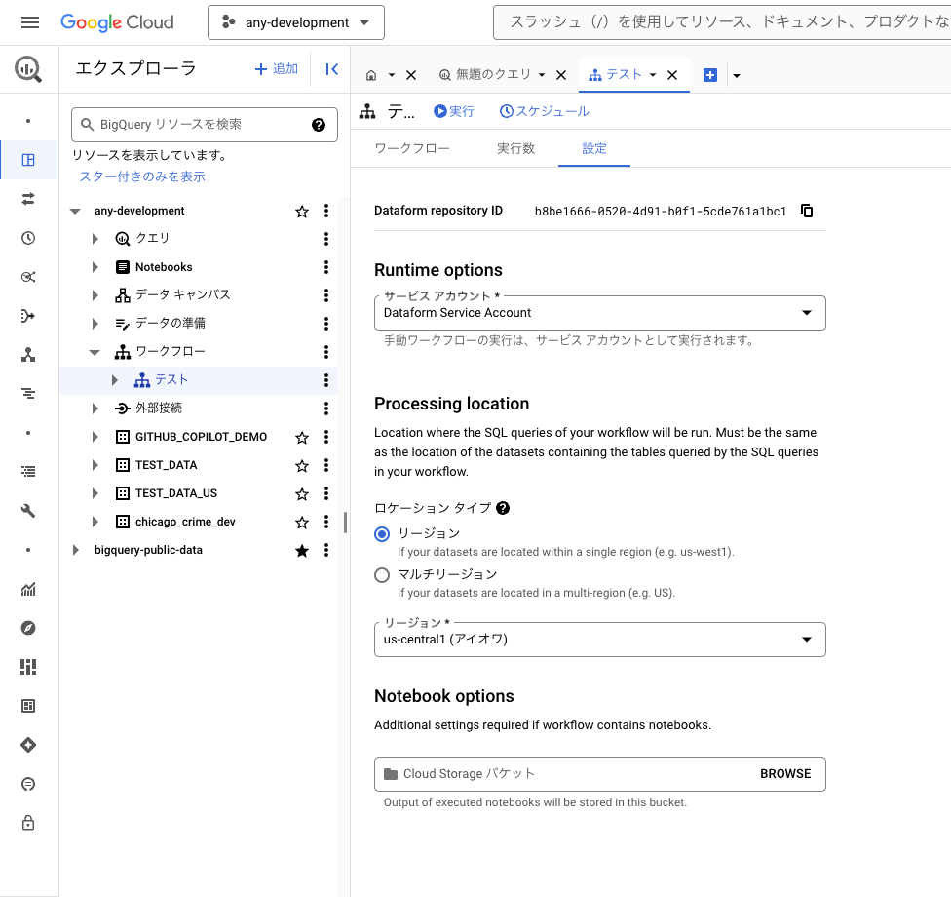This screenshot has width=951, height=897.
Task: Click help icon next to ロケーション タイプ
Action: coord(503,508)
